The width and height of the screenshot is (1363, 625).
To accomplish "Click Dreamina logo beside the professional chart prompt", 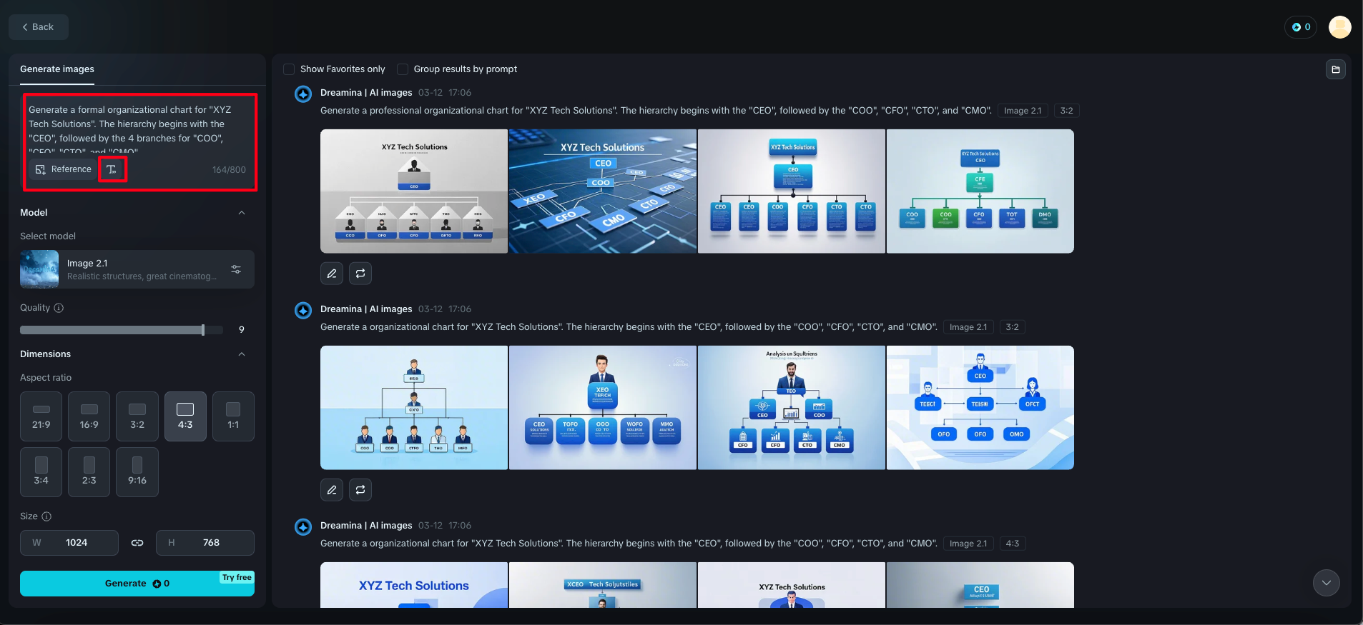I will (303, 94).
